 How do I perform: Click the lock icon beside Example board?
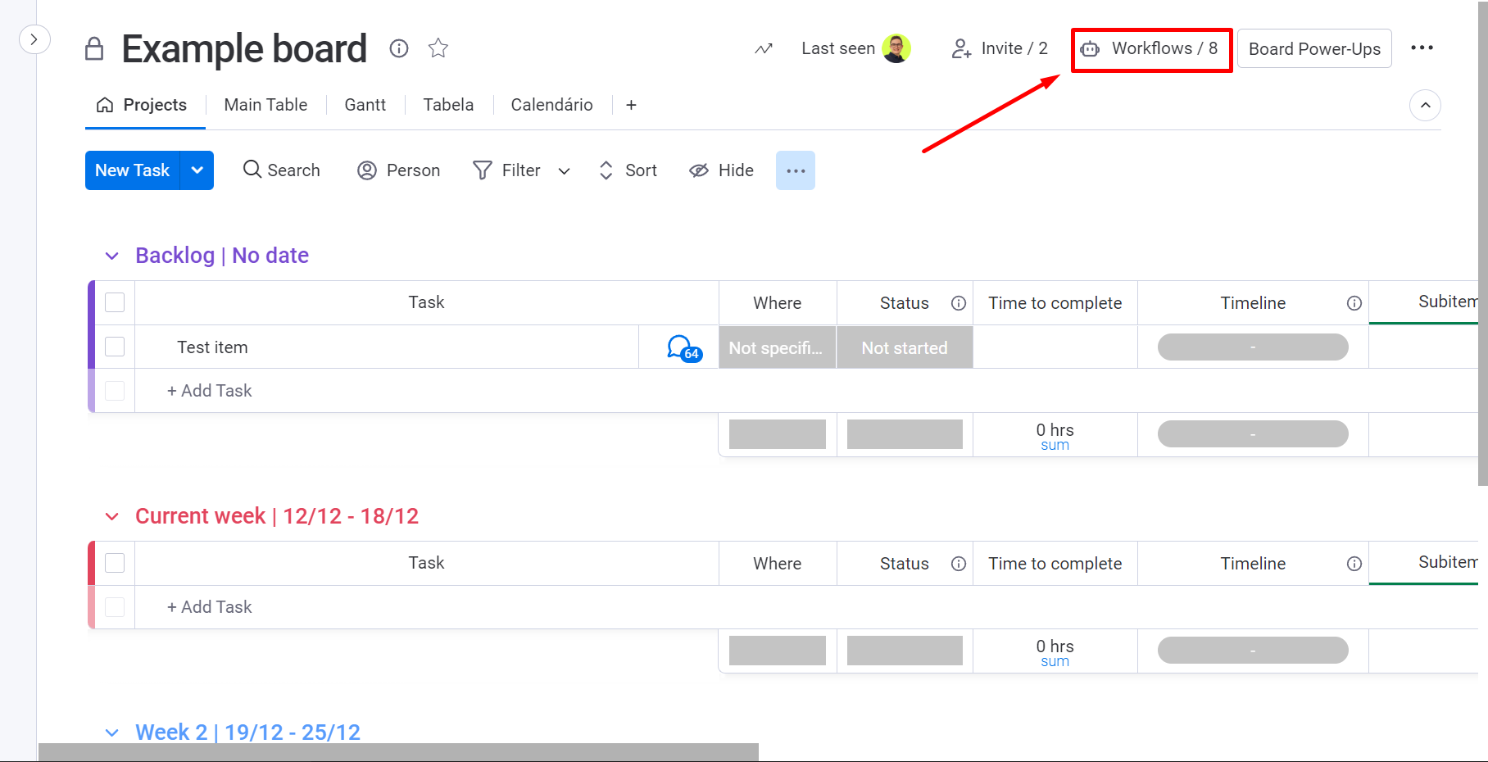94,49
